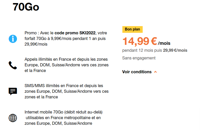Click the Promo paragraph's 29,99€/mois line
Screen dimensions: 200x135
pos(36,44)
